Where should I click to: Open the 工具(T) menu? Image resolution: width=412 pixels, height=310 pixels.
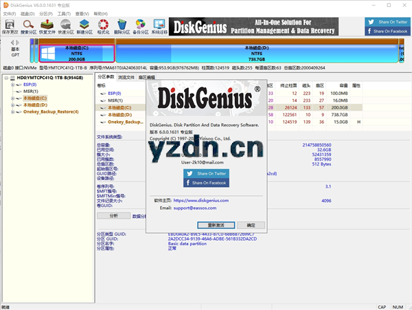tap(64, 12)
